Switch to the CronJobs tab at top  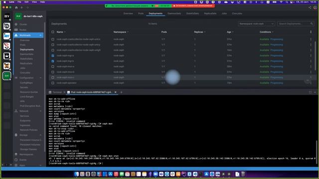tap(237, 13)
